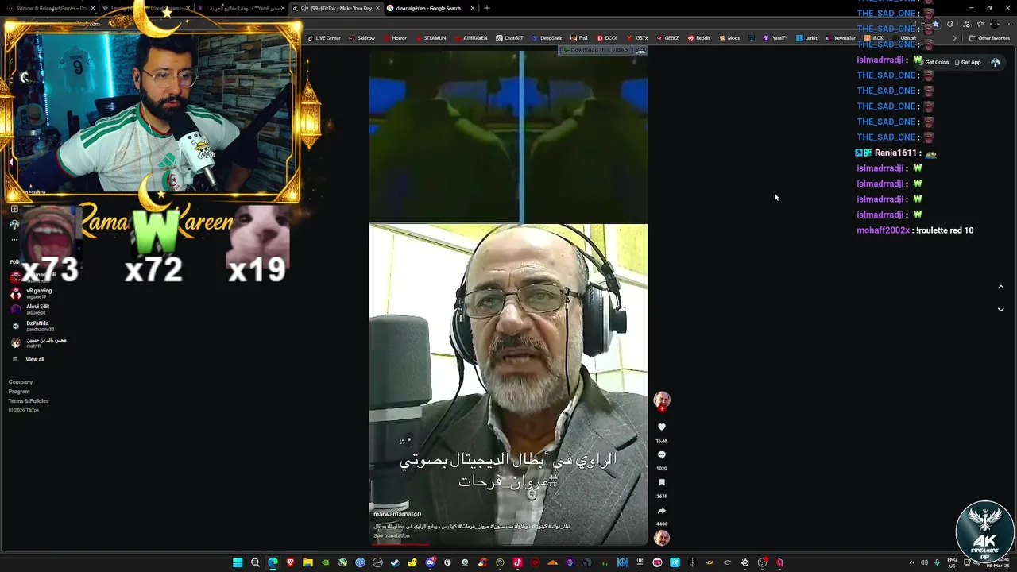Click the mohaff2002x roulette chat message
Image resolution: width=1017 pixels, height=572 pixels.
tap(915, 230)
